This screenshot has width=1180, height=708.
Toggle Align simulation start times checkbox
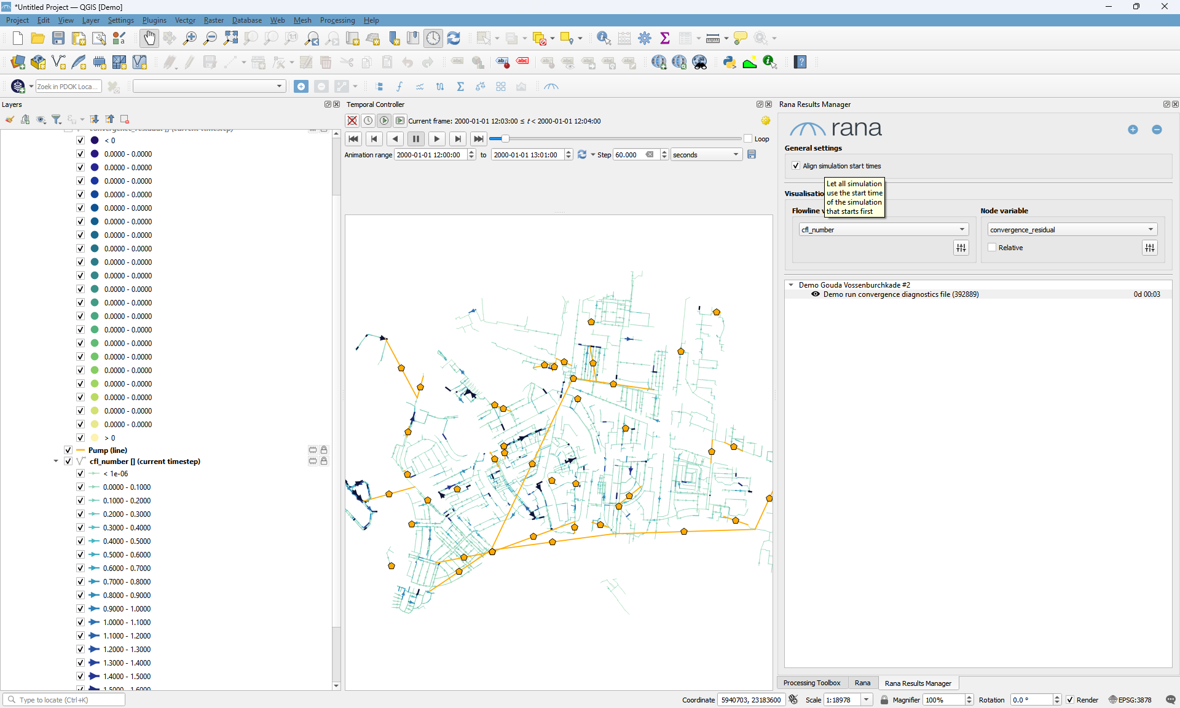[x=796, y=166]
